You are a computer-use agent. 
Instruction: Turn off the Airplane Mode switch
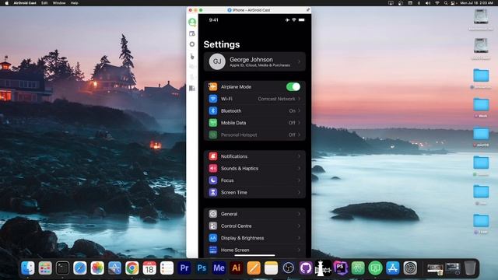coord(293,86)
